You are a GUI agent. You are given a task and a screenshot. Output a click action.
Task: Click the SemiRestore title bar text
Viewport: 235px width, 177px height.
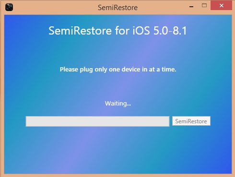(x=117, y=8)
